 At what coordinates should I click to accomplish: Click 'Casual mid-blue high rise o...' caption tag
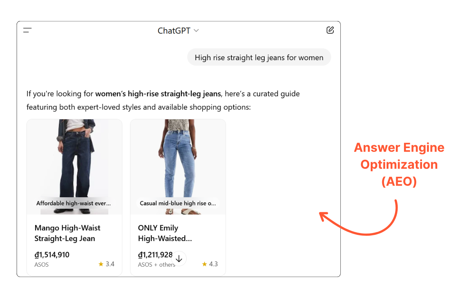[x=178, y=203]
